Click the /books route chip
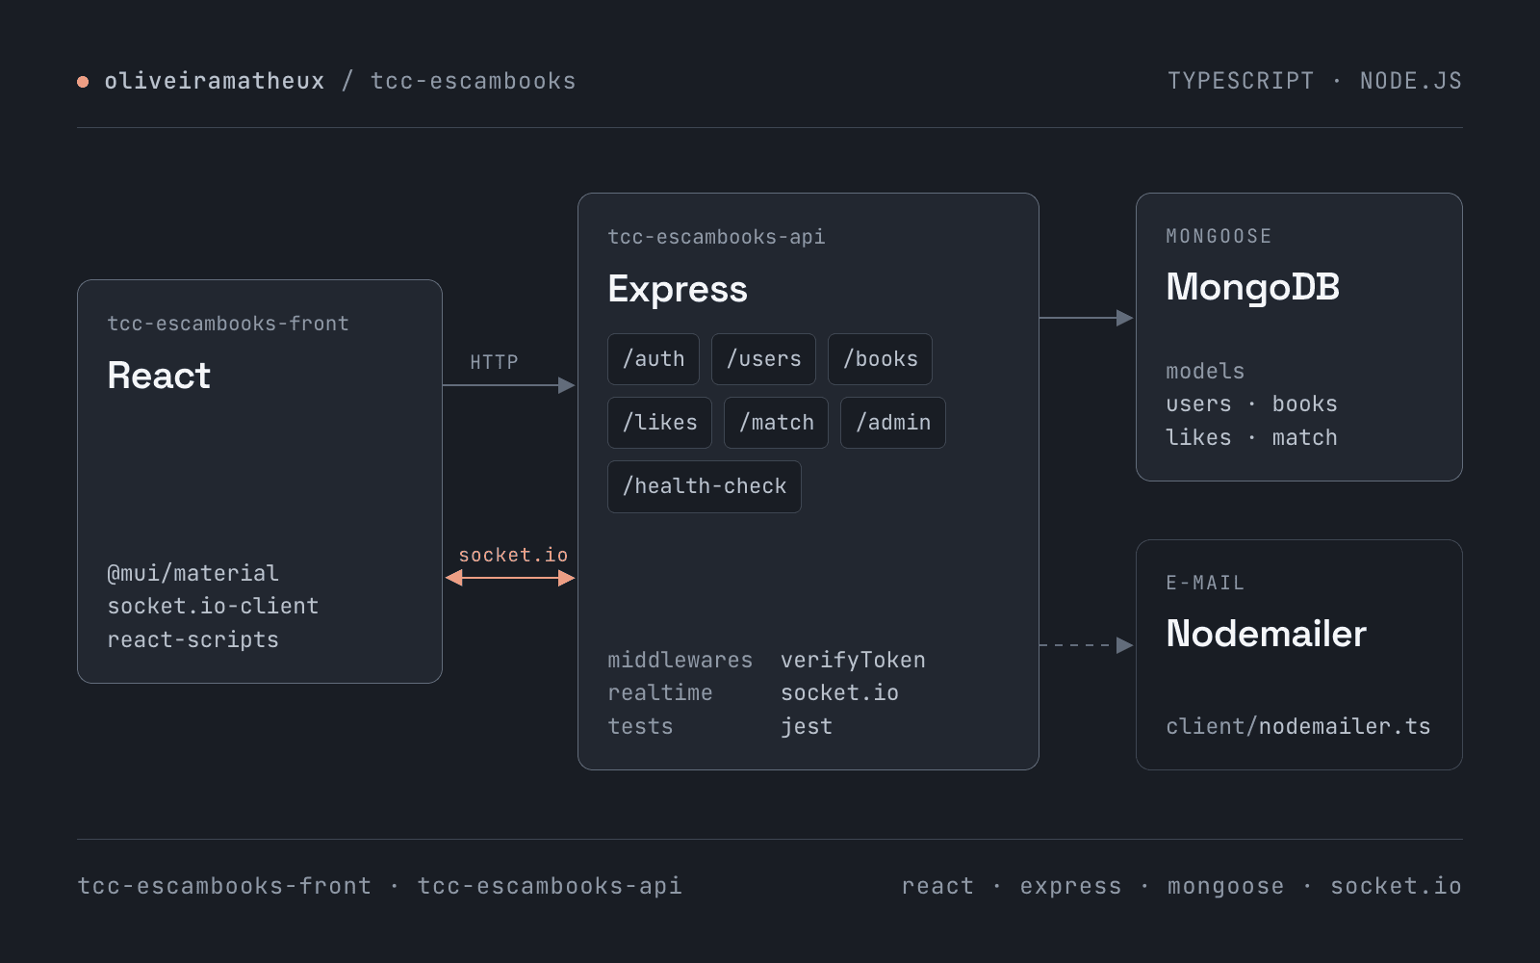The height and width of the screenshot is (963, 1540). pyautogui.click(x=880, y=359)
